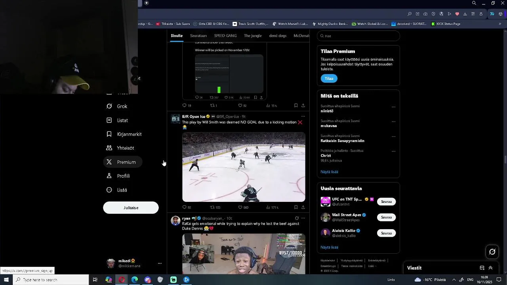Bookmark the giveaway post above B/R
The width and height of the screenshot is (507, 285).
(296, 105)
